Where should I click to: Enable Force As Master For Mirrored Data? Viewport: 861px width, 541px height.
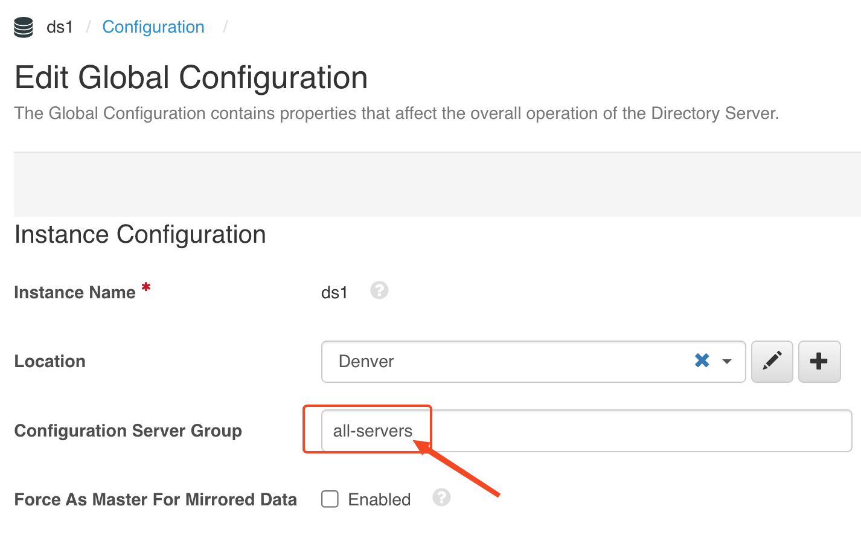(330, 499)
